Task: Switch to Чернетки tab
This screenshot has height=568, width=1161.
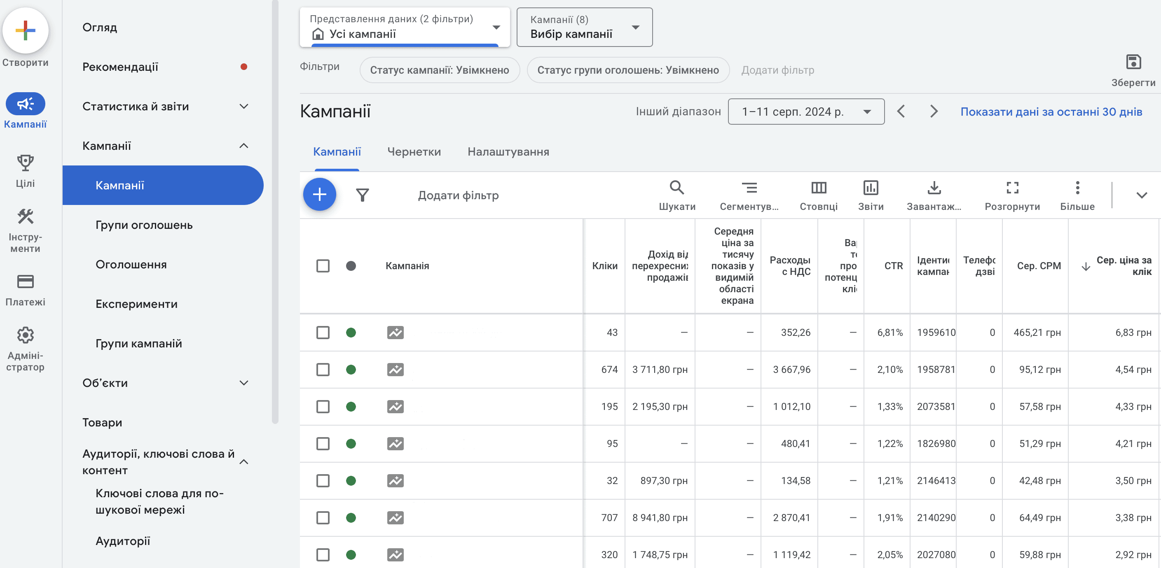Action: click(414, 152)
